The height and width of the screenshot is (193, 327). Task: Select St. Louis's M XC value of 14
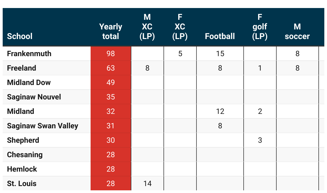[x=147, y=183]
